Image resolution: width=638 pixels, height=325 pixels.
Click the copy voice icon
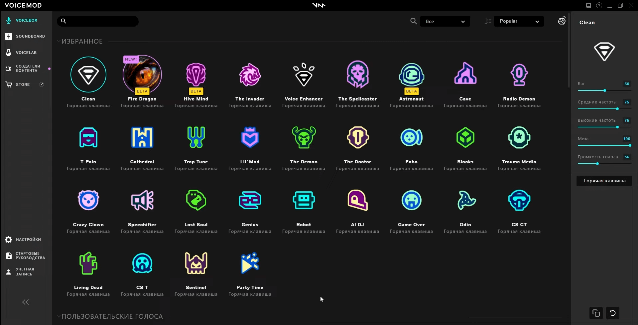click(x=596, y=313)
